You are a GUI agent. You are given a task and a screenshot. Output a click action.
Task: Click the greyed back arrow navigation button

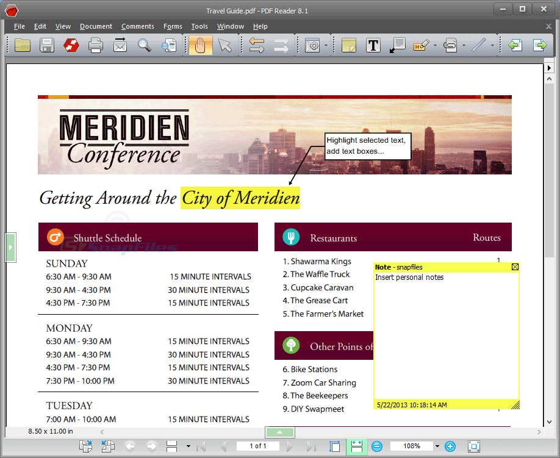click(130, 446)
